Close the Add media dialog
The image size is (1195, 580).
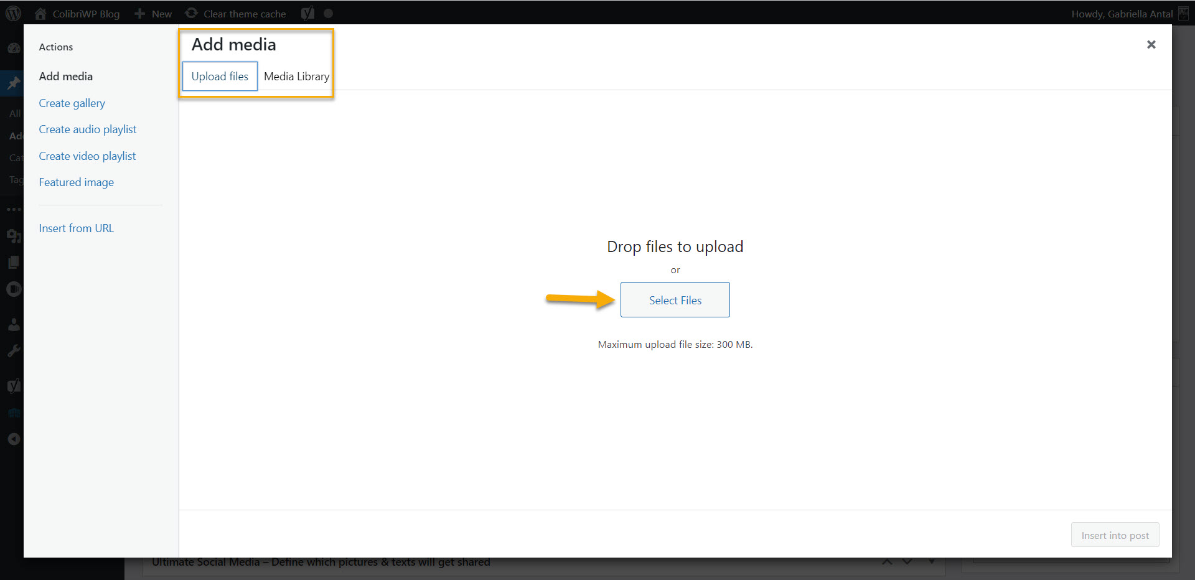pyautogui.click(x=1151, y=44)
